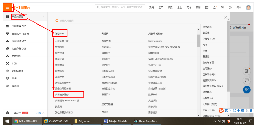256x128 pixels.
Task: Focus the top documentation search box
Action: pos(120,7)
